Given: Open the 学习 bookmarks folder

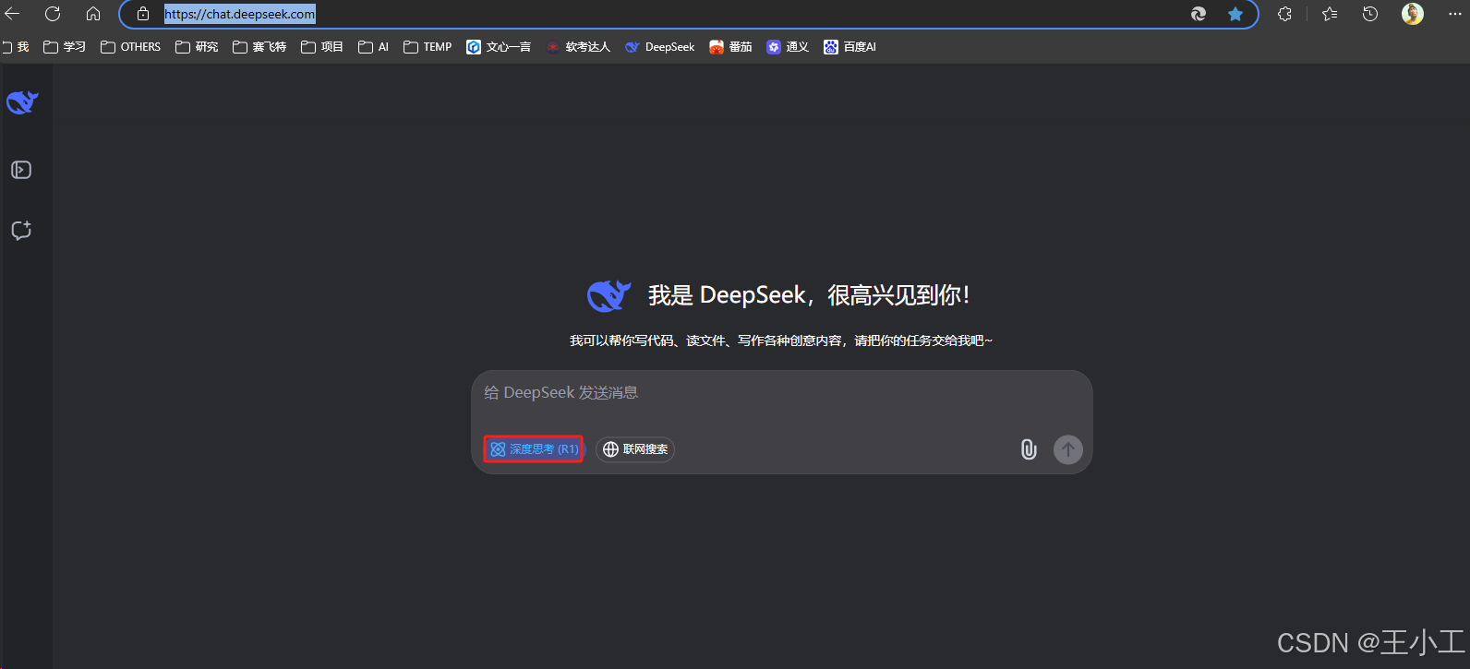Looking at the screenshot, I should tap(65, 47).
